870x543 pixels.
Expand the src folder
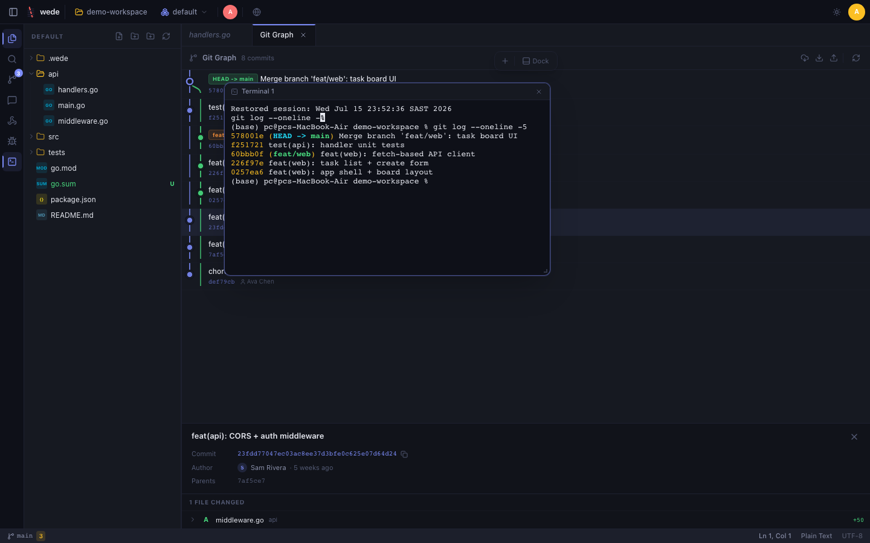tap(103, 137)
